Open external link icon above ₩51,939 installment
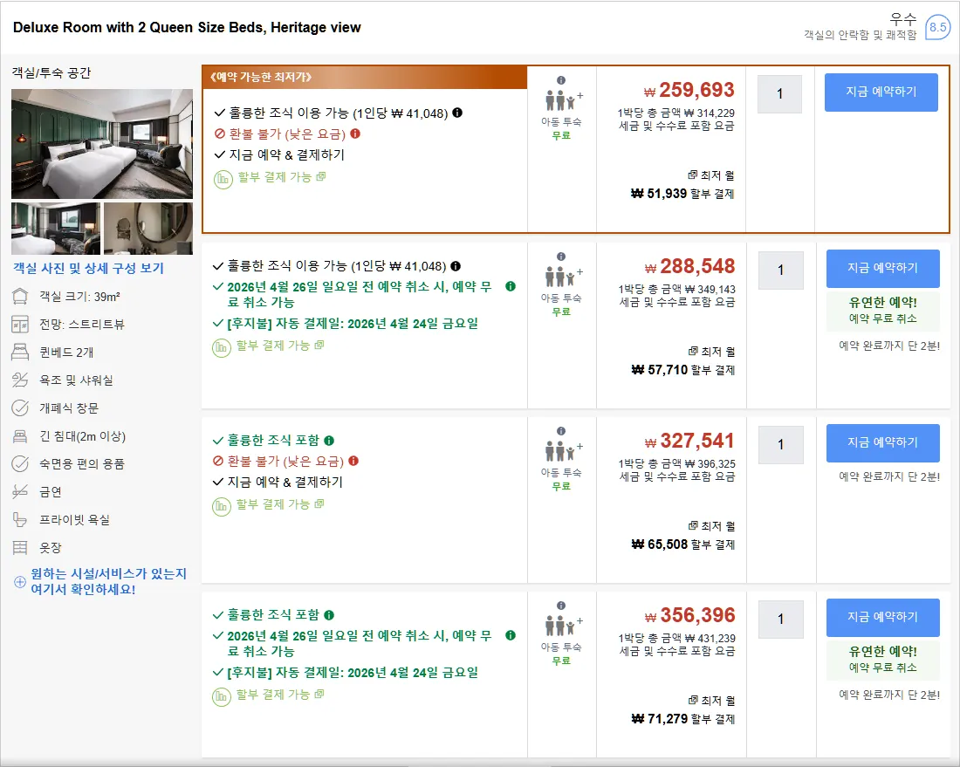960x767 pixels. [692, 175]
